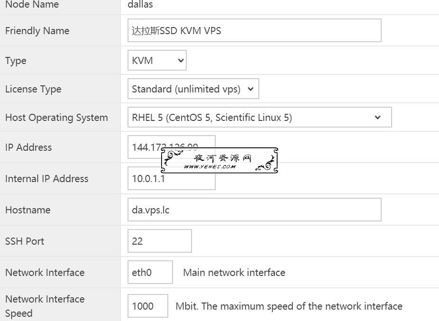The height and width of the screenshot is (321, 439).
Task: Click the chevron arrow in Type select
Action: (181, 60)
